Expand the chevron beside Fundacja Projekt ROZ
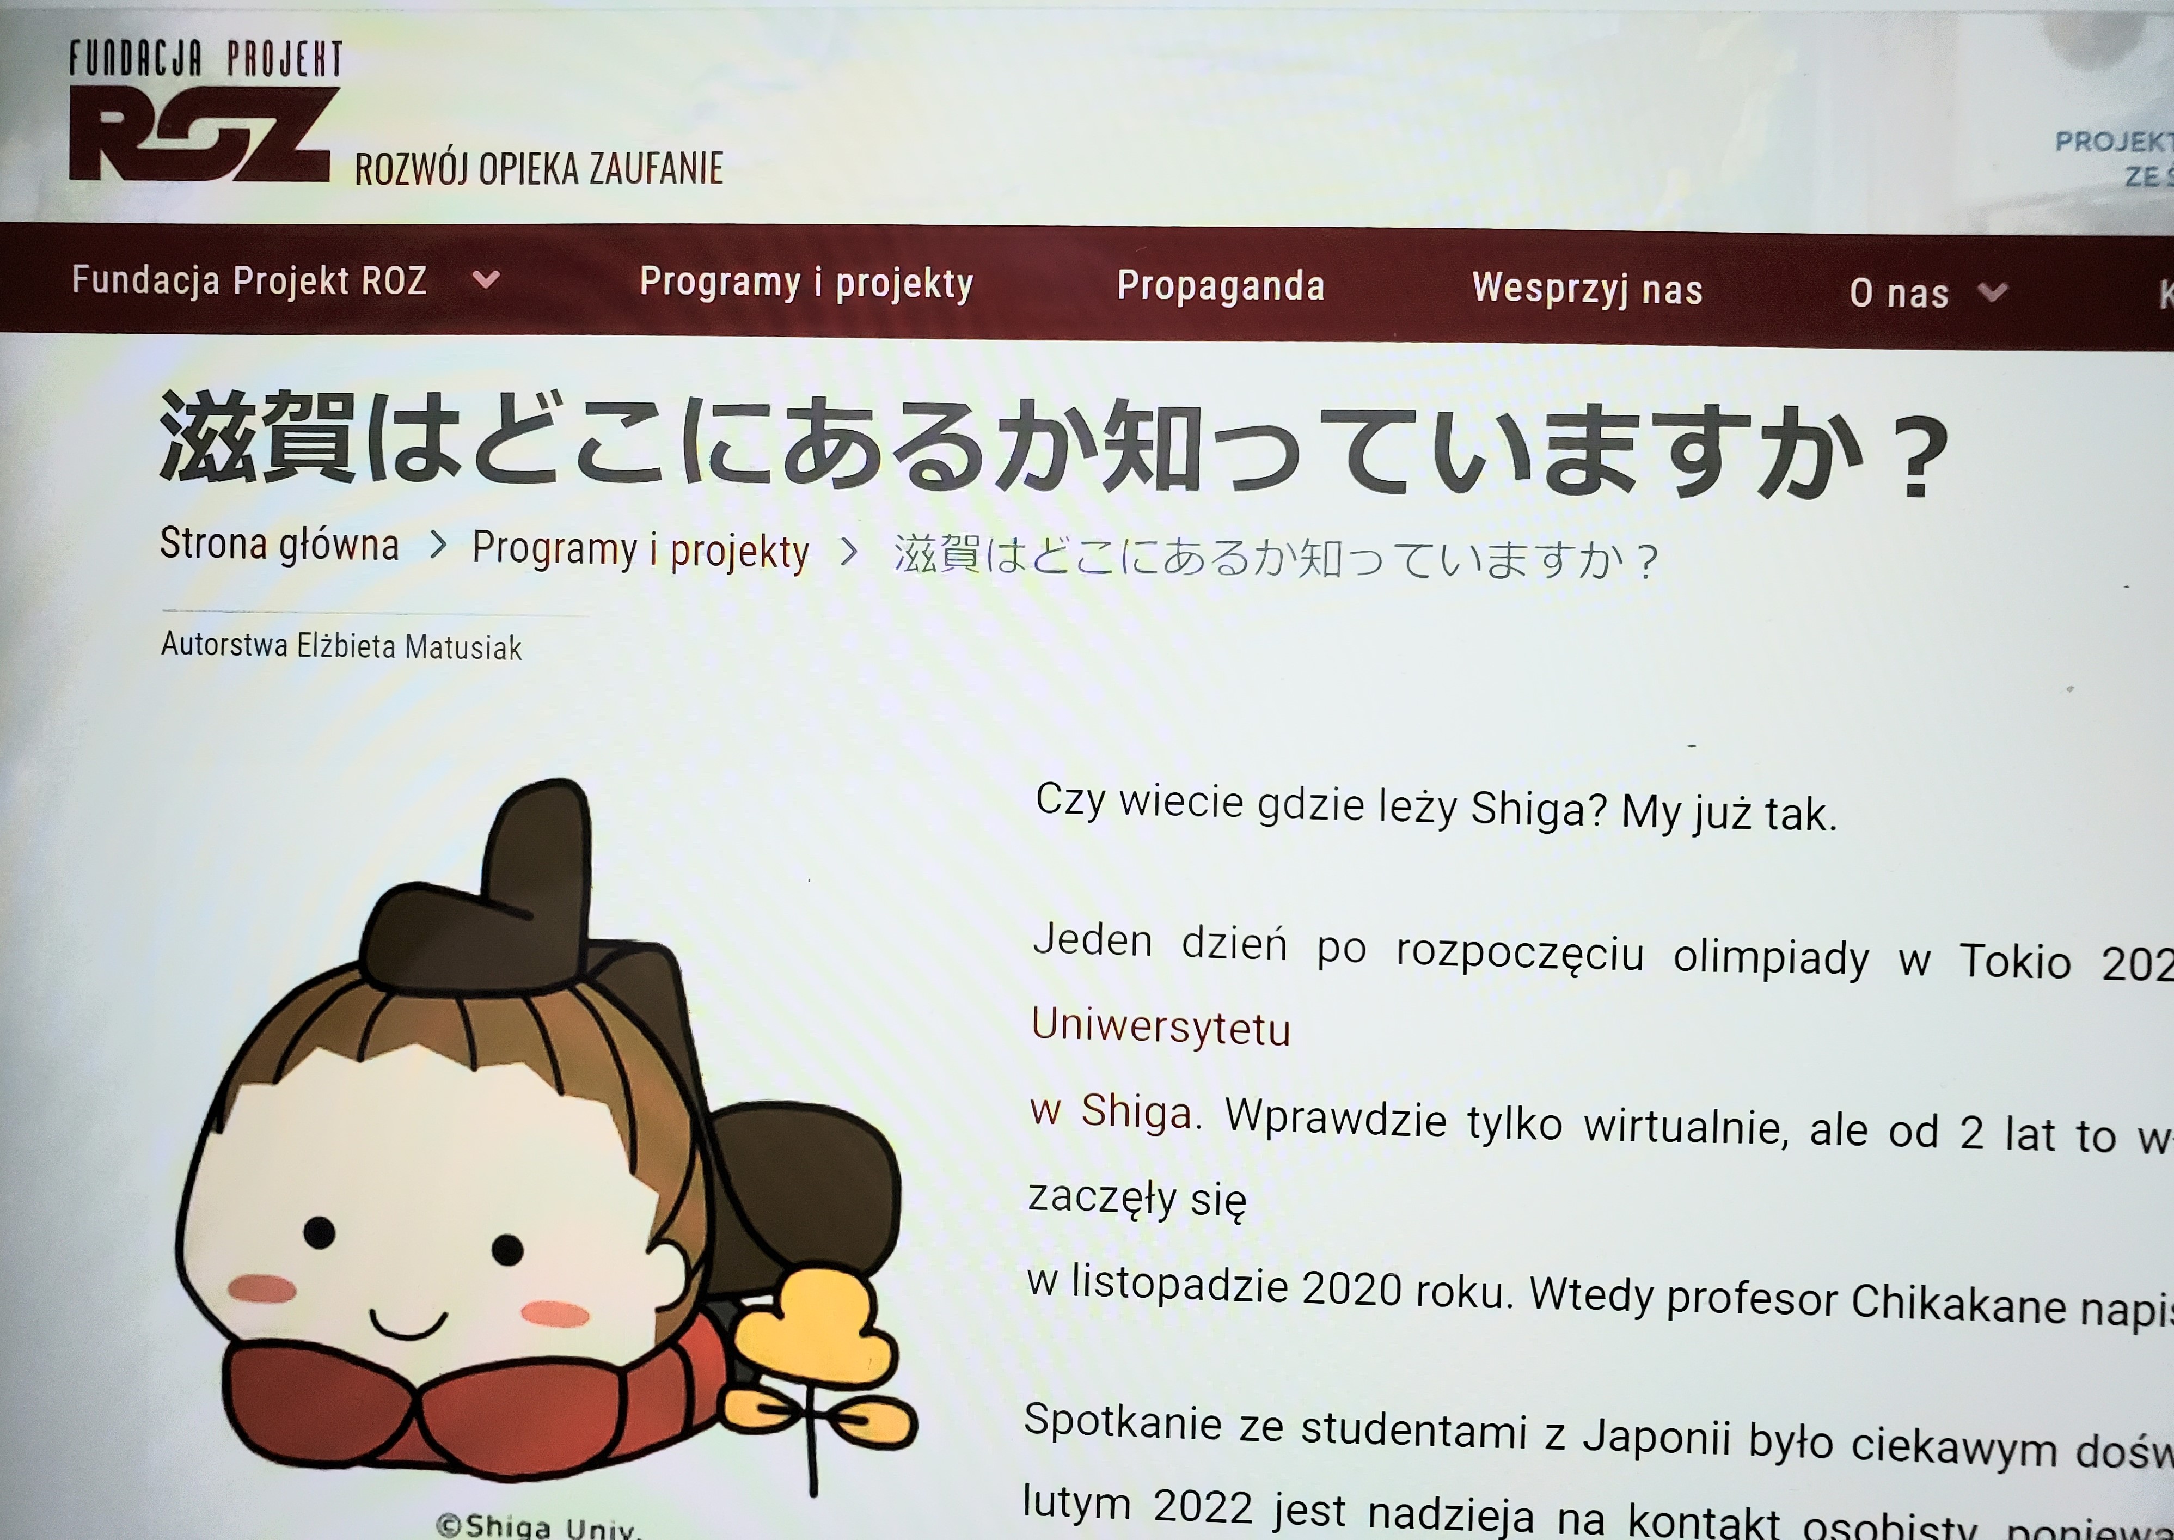The width and height of the screenshot is (2174, 1540). click(486, 280)
